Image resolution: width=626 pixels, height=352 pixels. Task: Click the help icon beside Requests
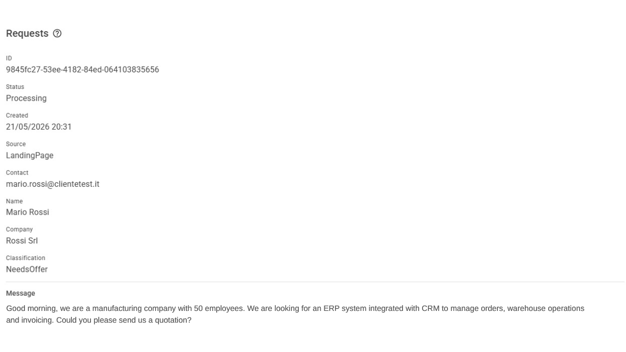57,33
